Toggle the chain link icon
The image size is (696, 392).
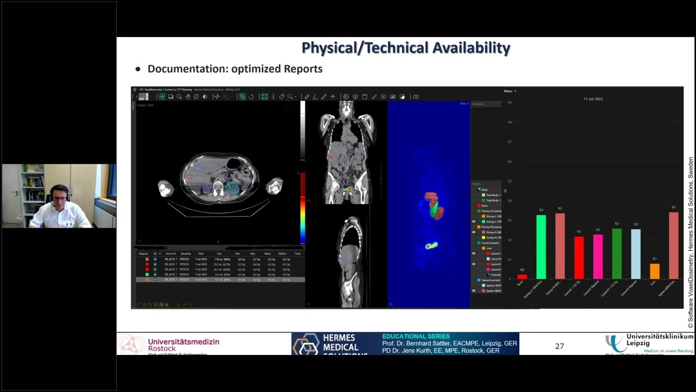coord(242,96)
